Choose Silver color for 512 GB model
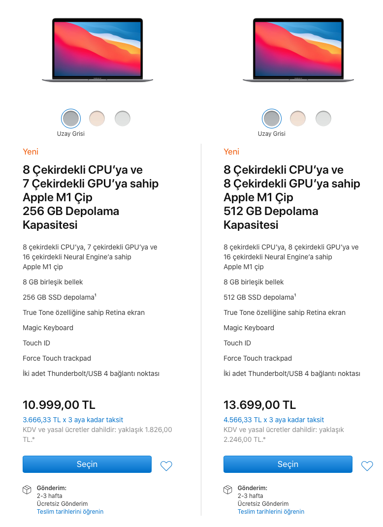 pos(323,118)
